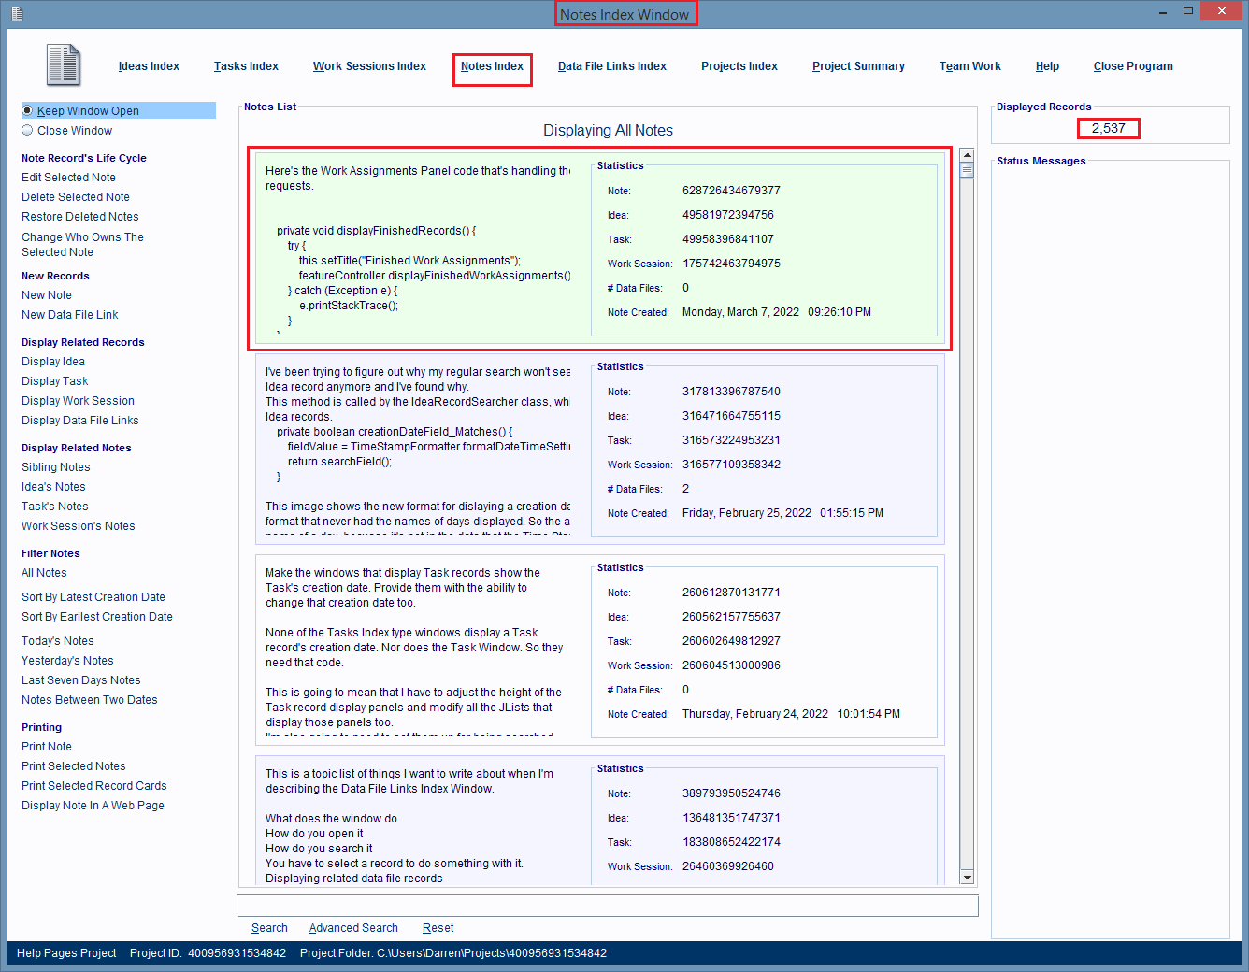Click Display Data File Links
The width and height of the screenshot is (1249, 972).
pos(79,421)
